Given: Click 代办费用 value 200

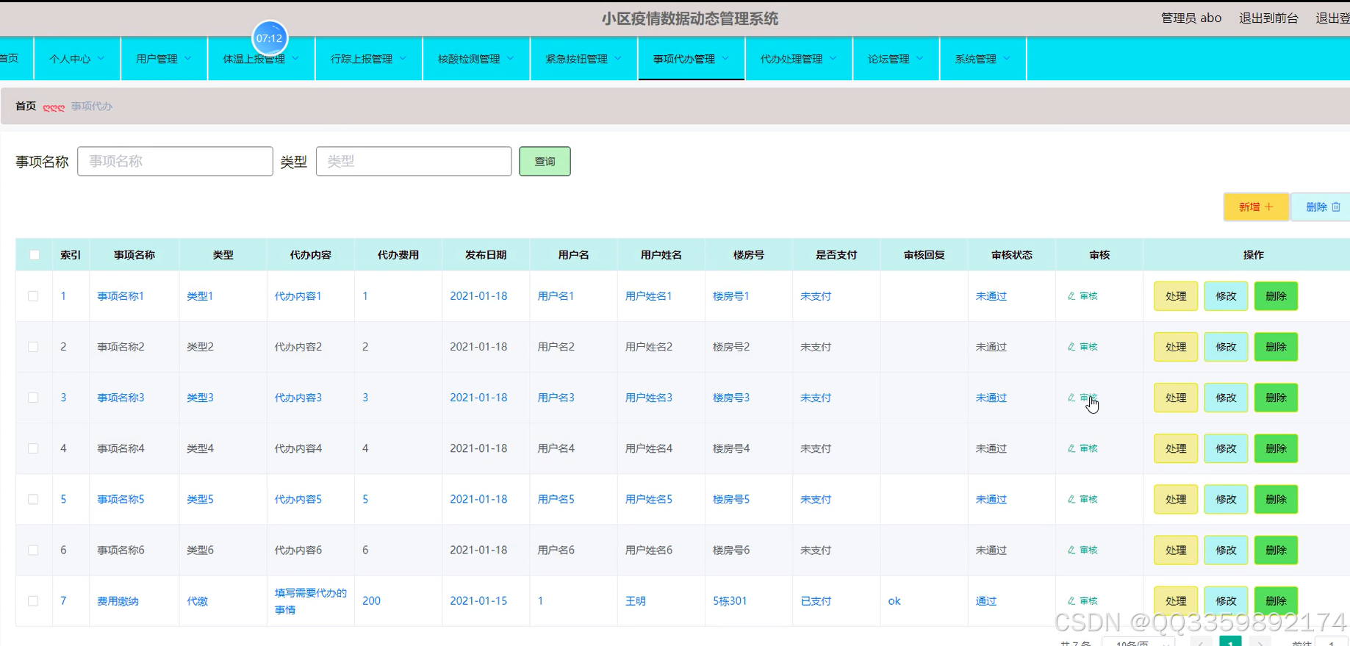Looking at the screenshot, I should (371, 601).
